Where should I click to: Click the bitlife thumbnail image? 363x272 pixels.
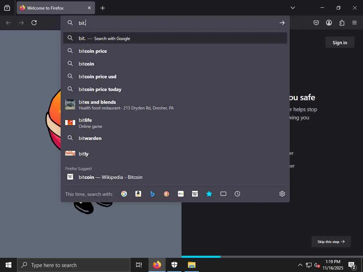tap(70, 123)
